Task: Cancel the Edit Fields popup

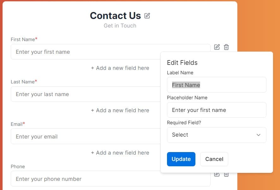Action: (214, 159)
